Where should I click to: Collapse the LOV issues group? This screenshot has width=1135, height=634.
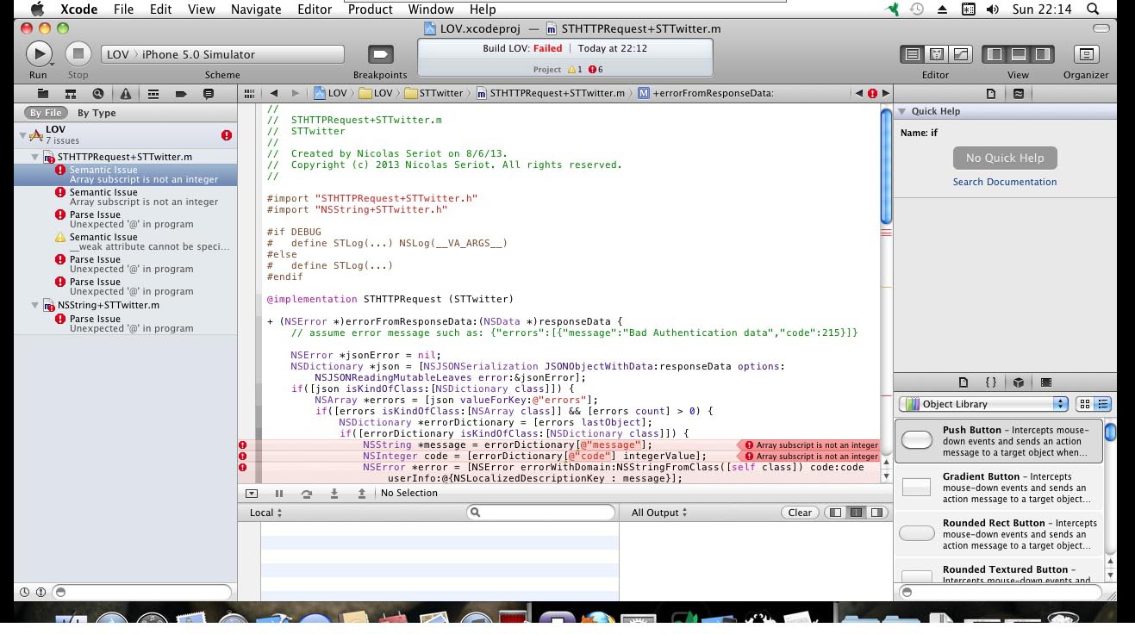click(x=23, y=134)
